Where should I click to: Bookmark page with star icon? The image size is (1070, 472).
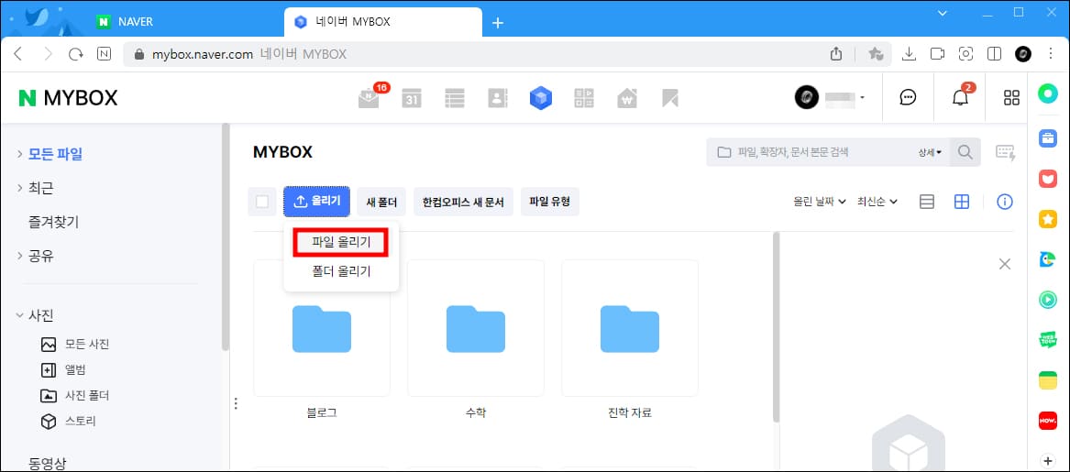pyautogui.click(x=877, y=54)
